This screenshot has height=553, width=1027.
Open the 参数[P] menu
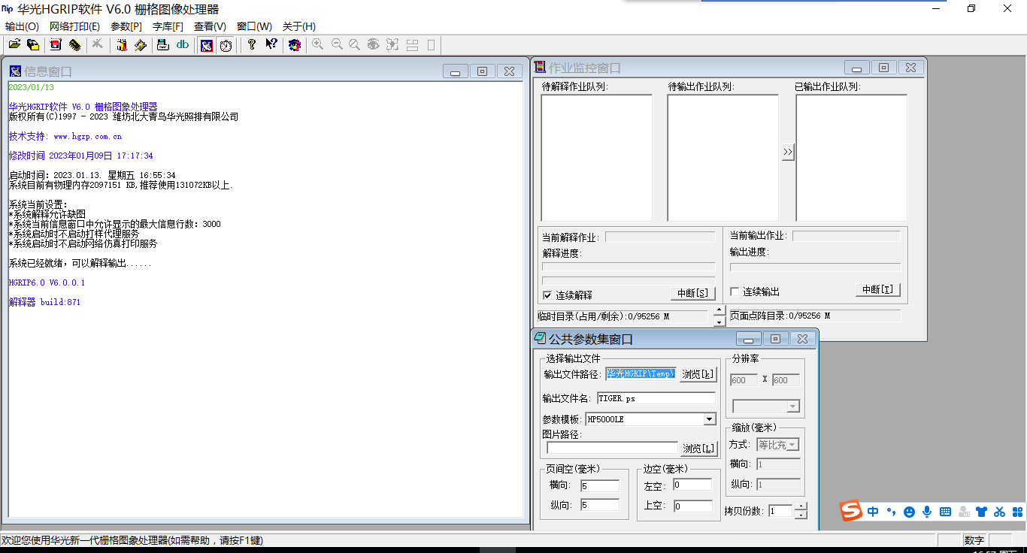coord(126,26)
